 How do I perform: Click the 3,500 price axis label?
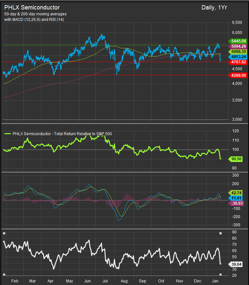[237, 100]
